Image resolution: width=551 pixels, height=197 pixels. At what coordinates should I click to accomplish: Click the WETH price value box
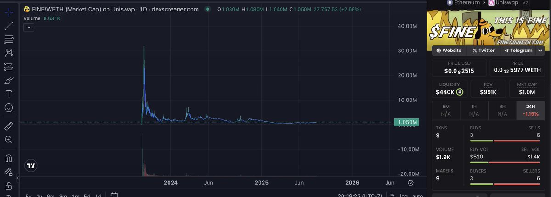[517, 68]
